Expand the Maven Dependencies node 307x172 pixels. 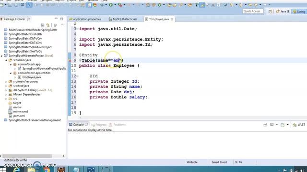pyautogui.click(x=6, y=95)
